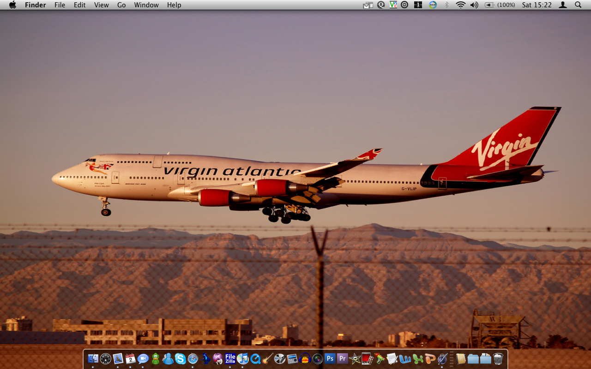Launch Dashboard from the Dock
Screen dimensions: 591x369
point(106,358)
